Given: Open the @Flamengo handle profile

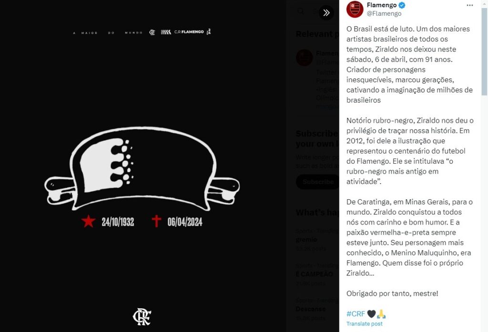Looking at the screenshot, I should [x=384, y=14].
